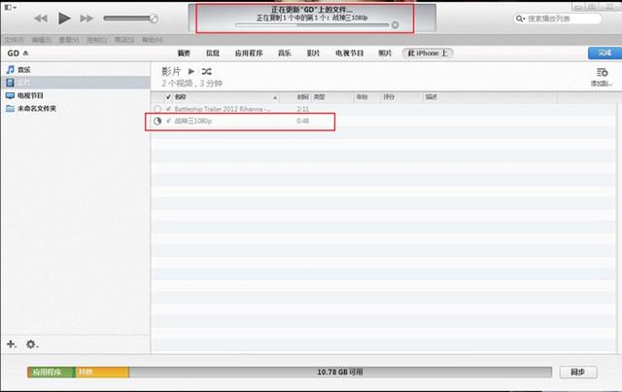The height and width of the screenshot is (392, 622).
Task: Click the blue 完成 done button
Action: coord(605,53)
